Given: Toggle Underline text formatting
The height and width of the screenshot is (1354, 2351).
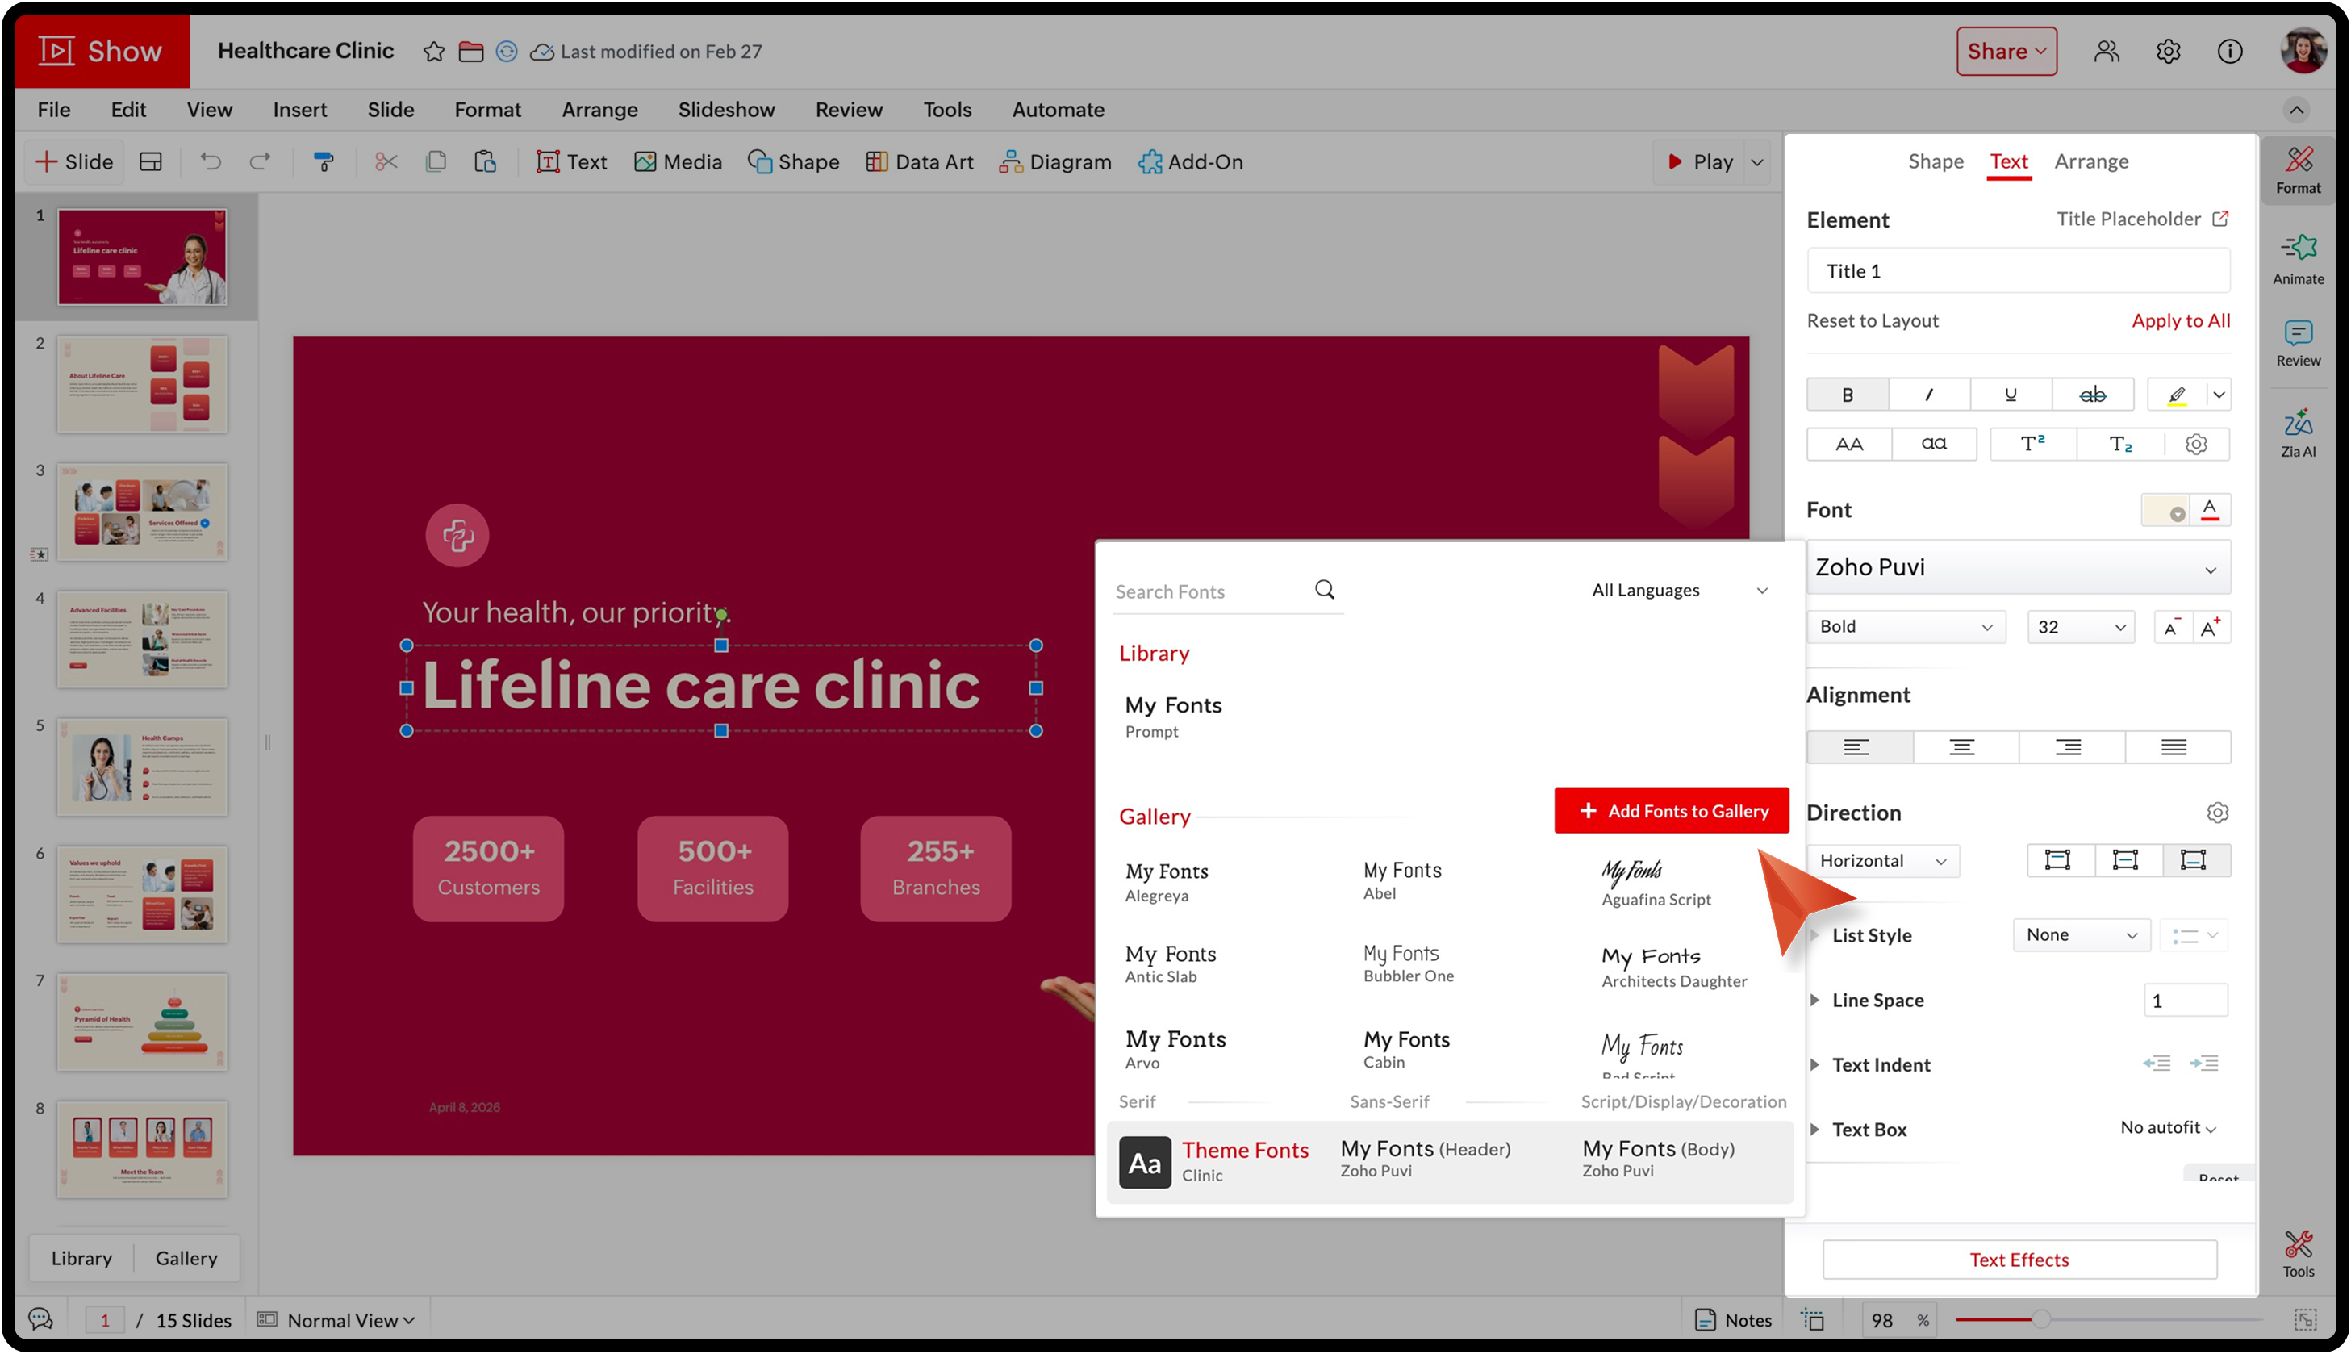Looking at the screenshot, I should [2010, 395].
